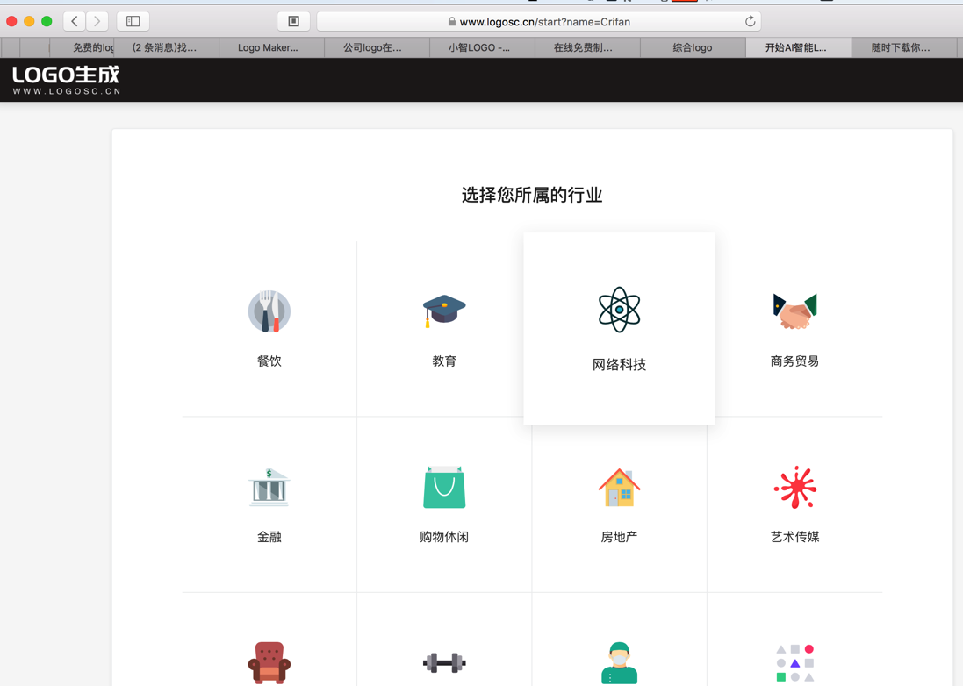Pick the 房地产 house icon
Viewport: 963px width, 686px height.
619,487
